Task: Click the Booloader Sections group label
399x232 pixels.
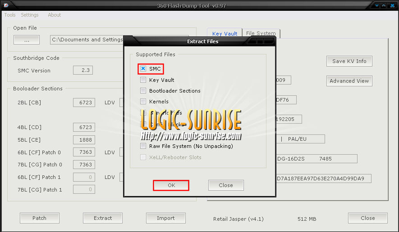Action: point(38,88)
